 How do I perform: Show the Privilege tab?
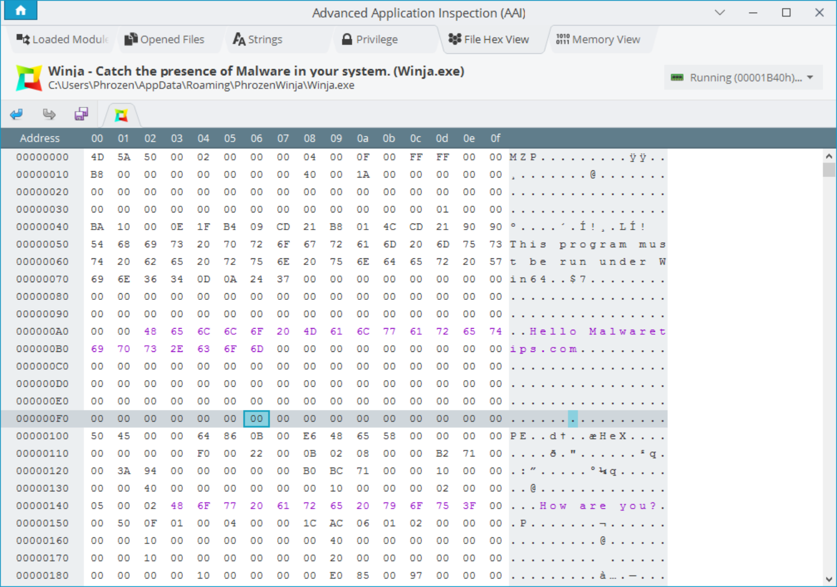point(370,39)
